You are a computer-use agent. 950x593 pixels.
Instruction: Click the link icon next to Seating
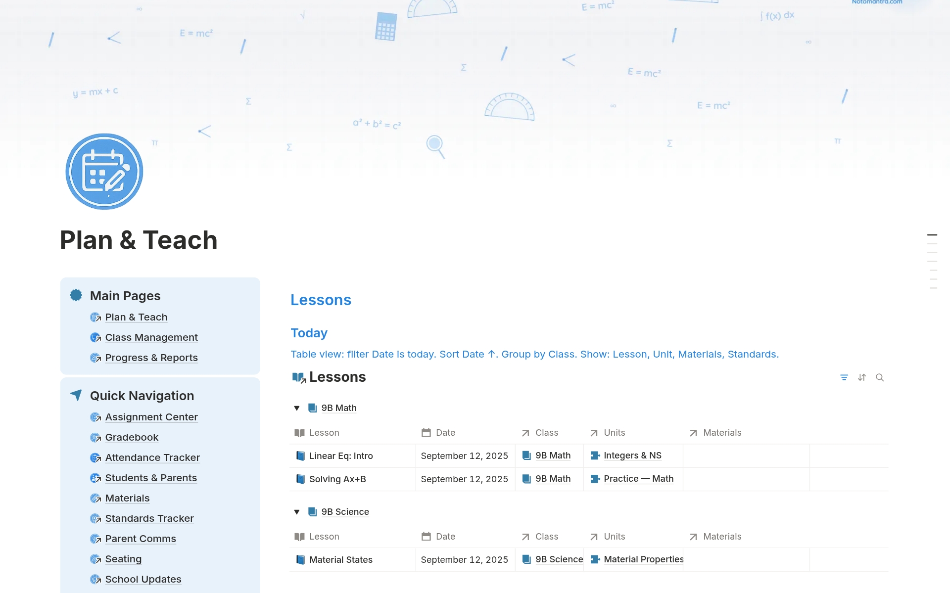(x=95, y=559)
